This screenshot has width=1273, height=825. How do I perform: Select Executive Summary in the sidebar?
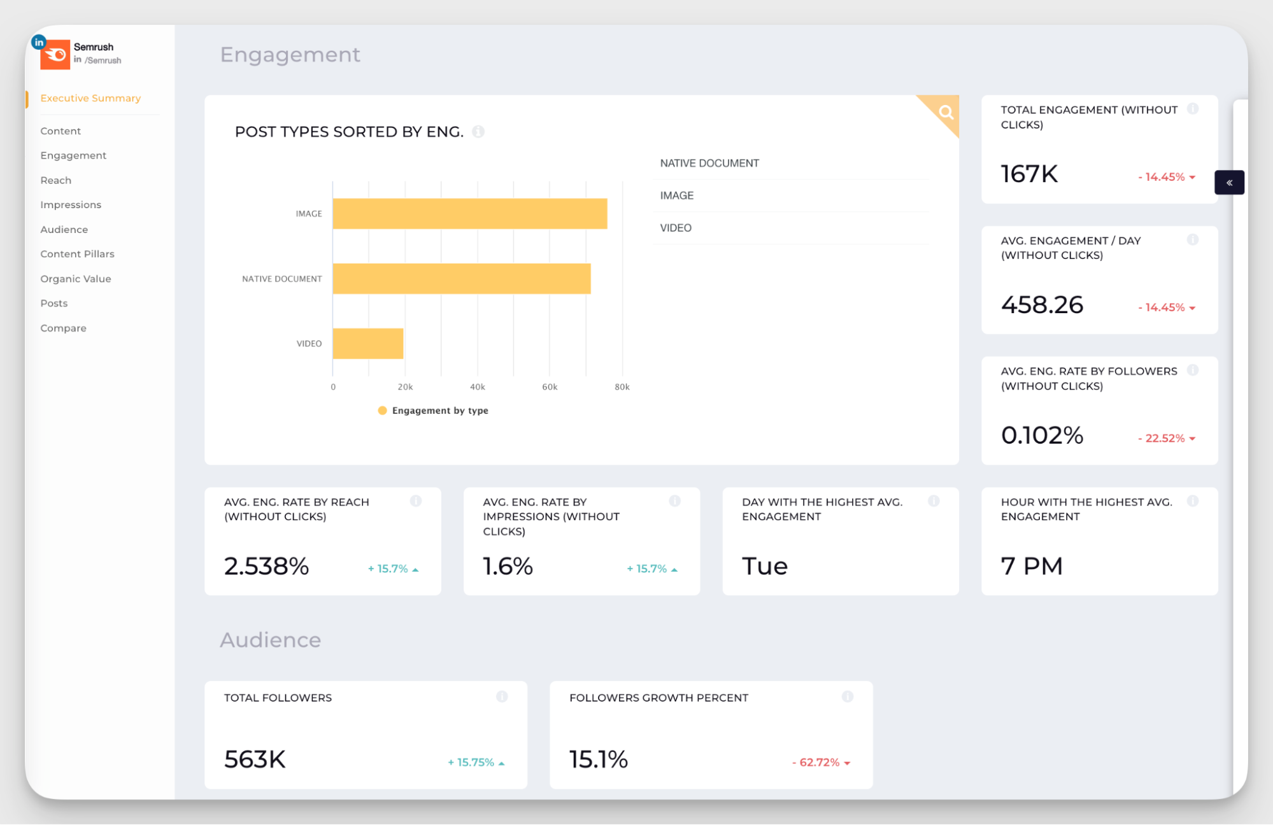pos(90,98)
